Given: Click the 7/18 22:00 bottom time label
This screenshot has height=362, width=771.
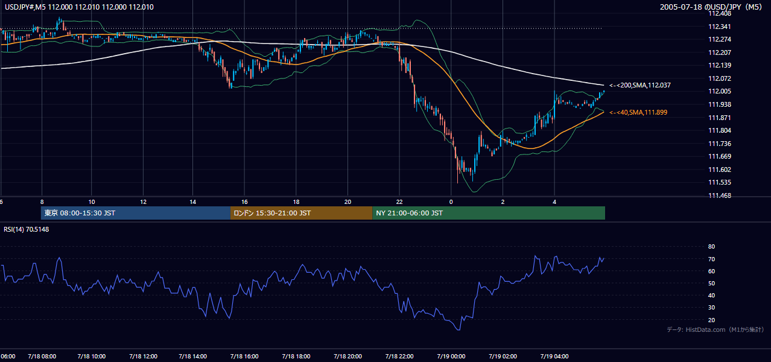Looking at the screenshot, I should click(x=399, y=356).
